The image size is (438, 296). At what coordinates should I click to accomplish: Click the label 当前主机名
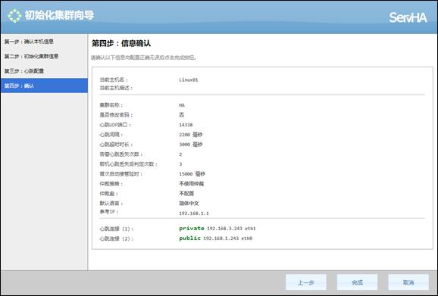pos(114,79)
